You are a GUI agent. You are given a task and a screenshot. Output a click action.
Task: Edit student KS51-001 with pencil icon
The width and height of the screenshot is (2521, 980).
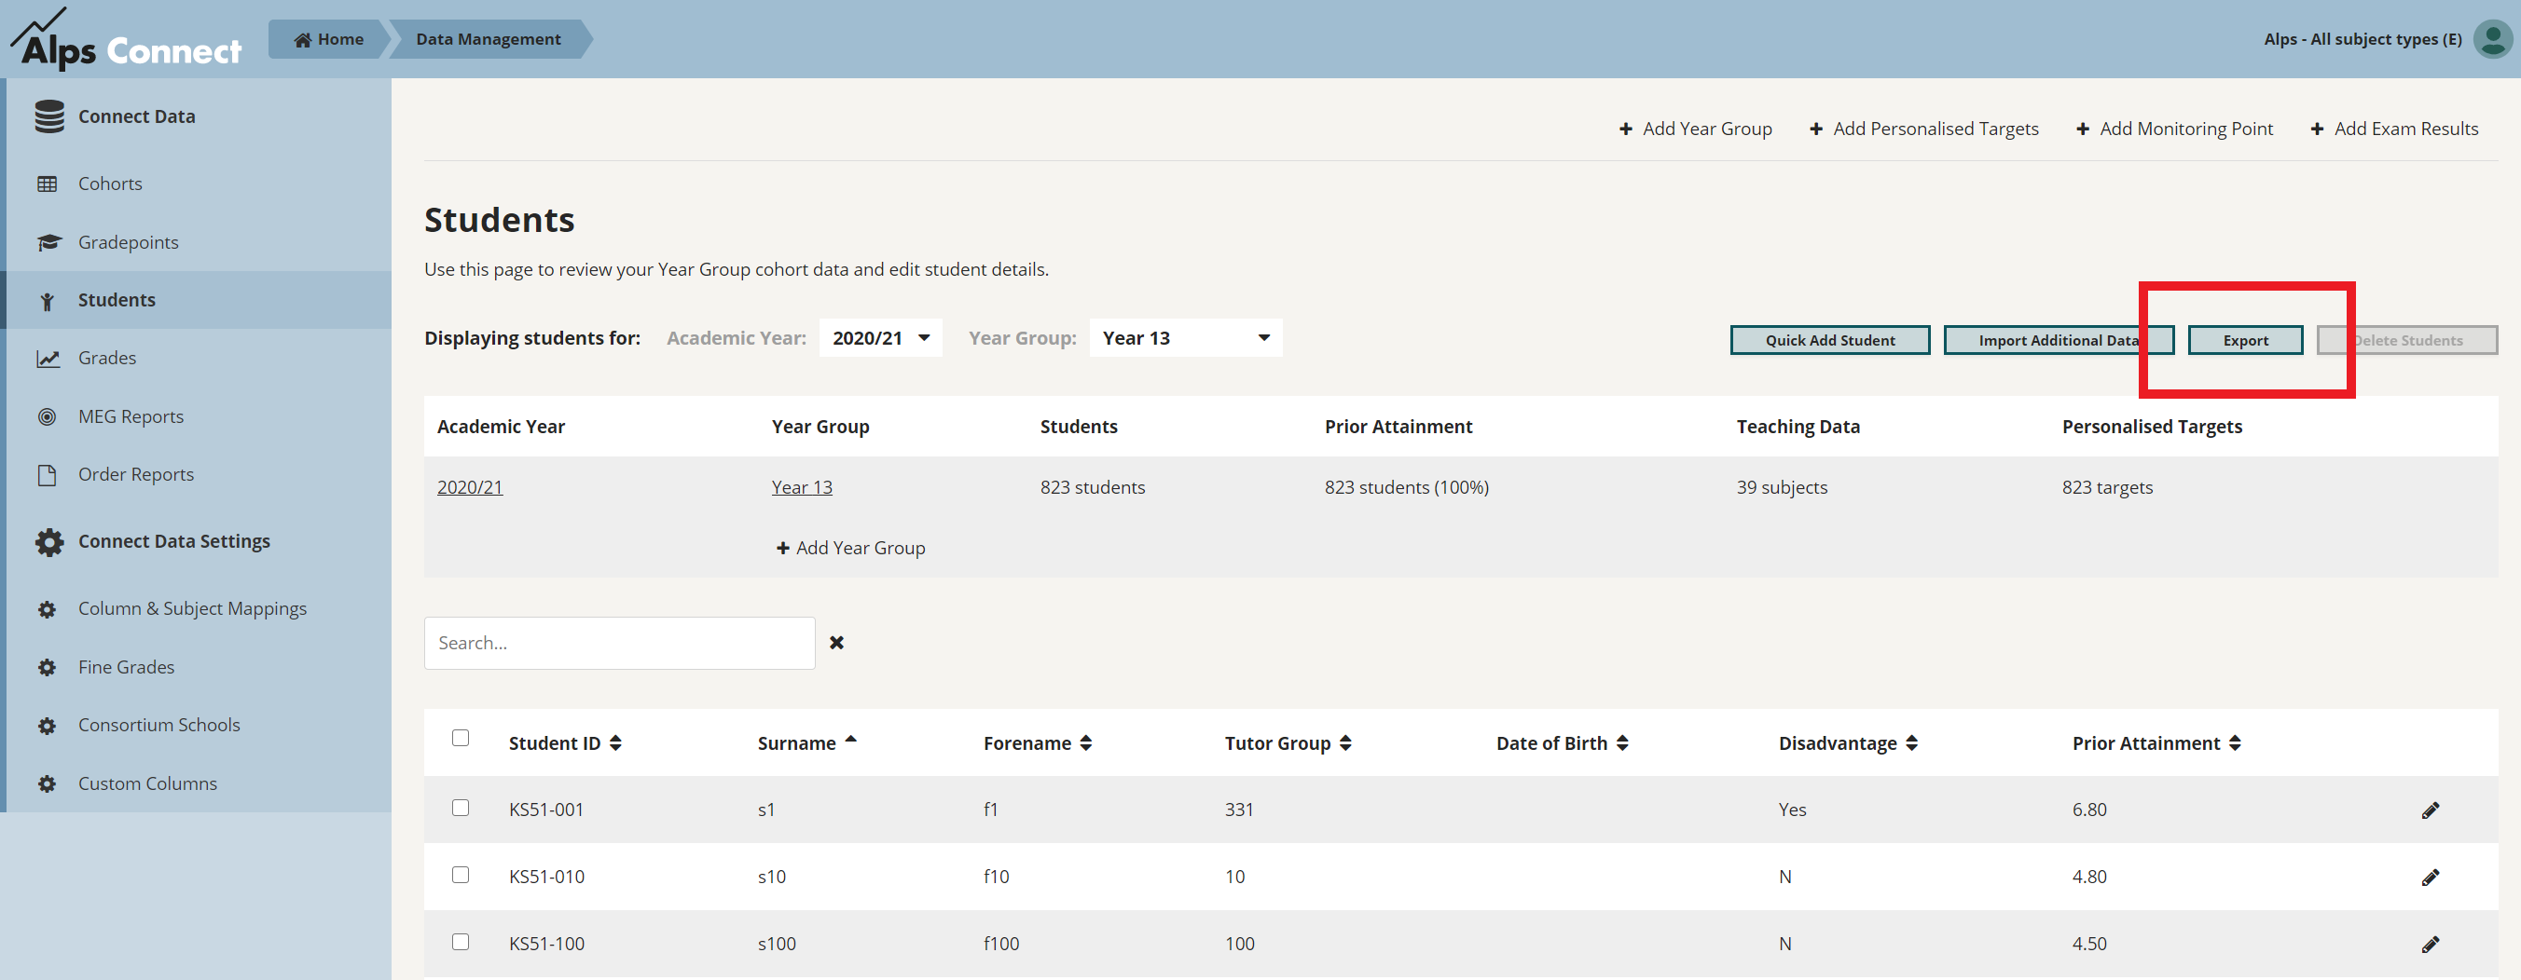coord(2430,810)
